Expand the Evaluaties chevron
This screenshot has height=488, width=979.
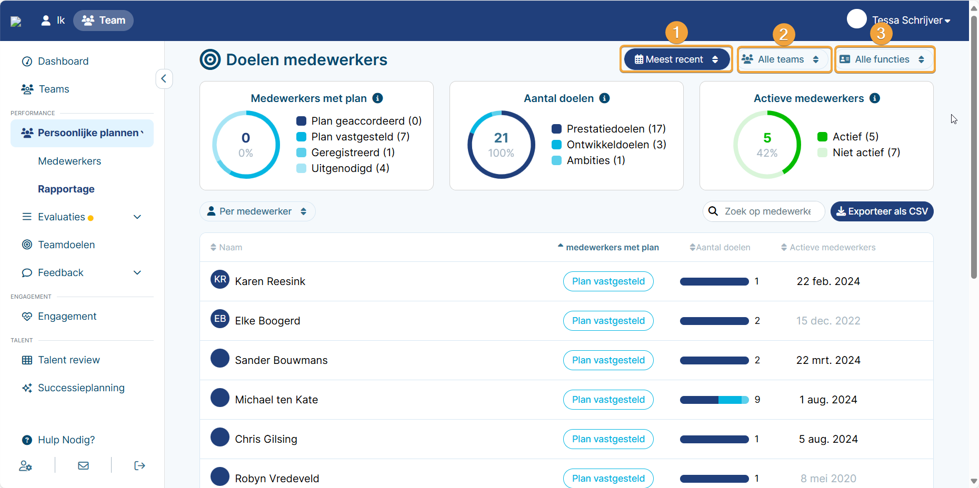coord(137,217)
